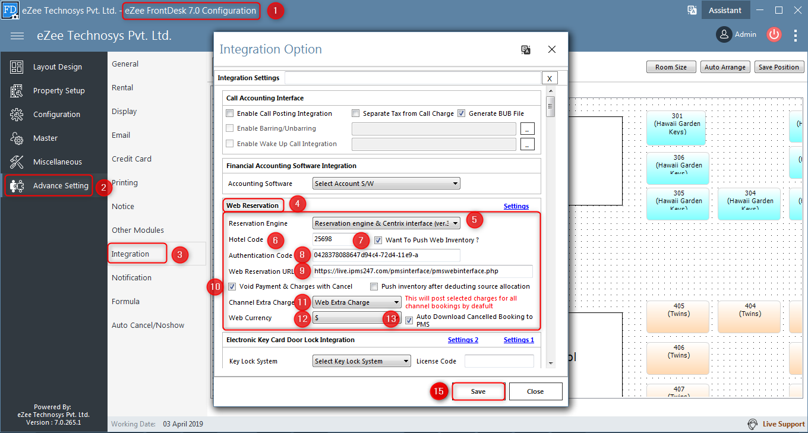Click the Save button in dialog
This screenshot has height=433, width=808.
point(478,391)
